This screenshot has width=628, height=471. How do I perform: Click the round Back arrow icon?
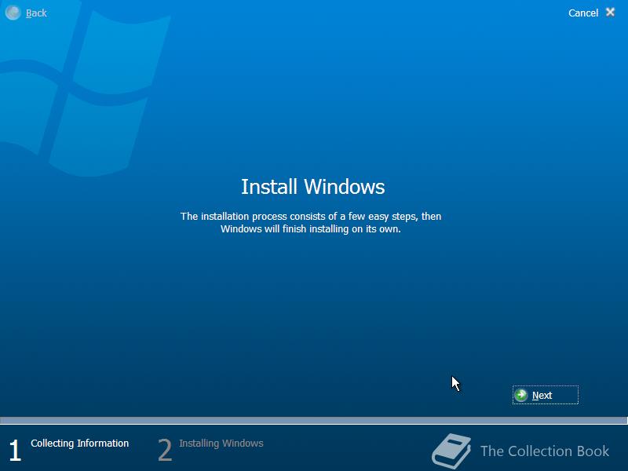click(x=13, y=13)
